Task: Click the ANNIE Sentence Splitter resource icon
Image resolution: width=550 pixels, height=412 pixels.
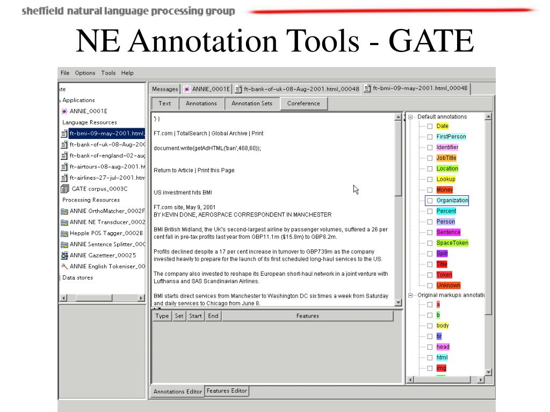Action: click(x=64, y=245)
